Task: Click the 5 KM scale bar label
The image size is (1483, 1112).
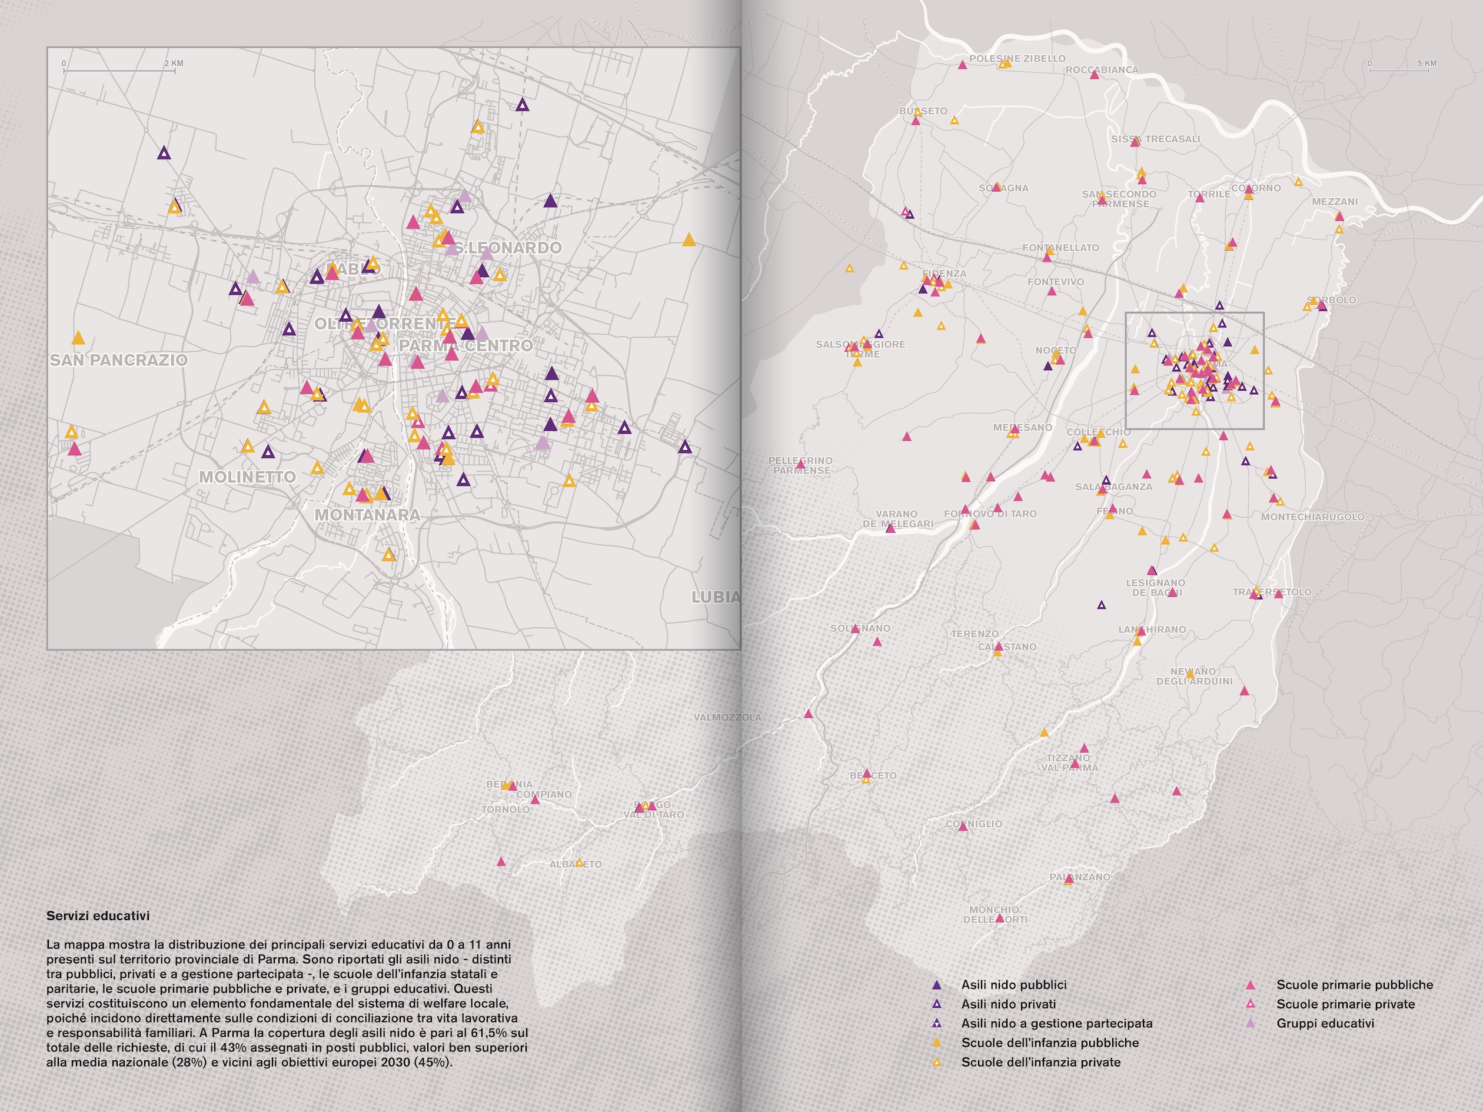Action: [x=1427, y=64]
